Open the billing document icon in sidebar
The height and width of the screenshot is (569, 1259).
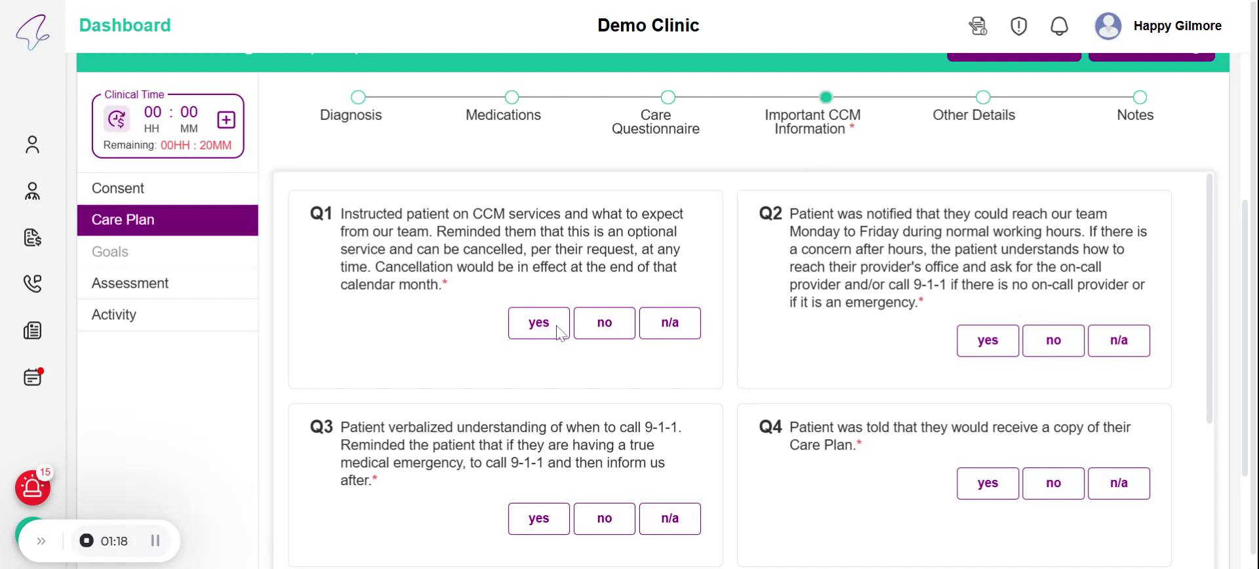[x=32, y=237]
